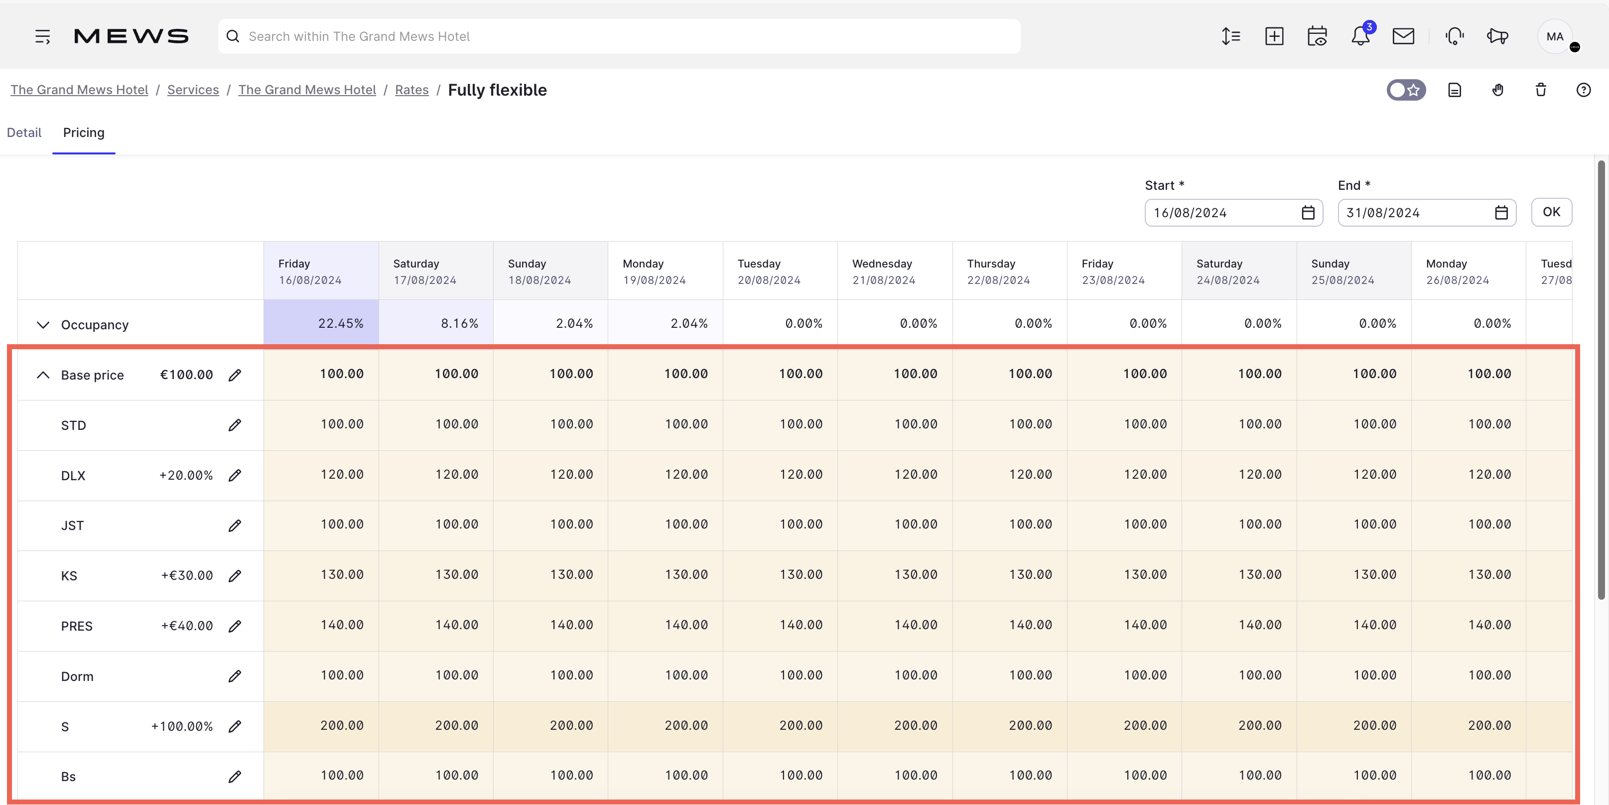Click the €100.00 base price value
The image size is (1609, 805).
pos(187,375)
